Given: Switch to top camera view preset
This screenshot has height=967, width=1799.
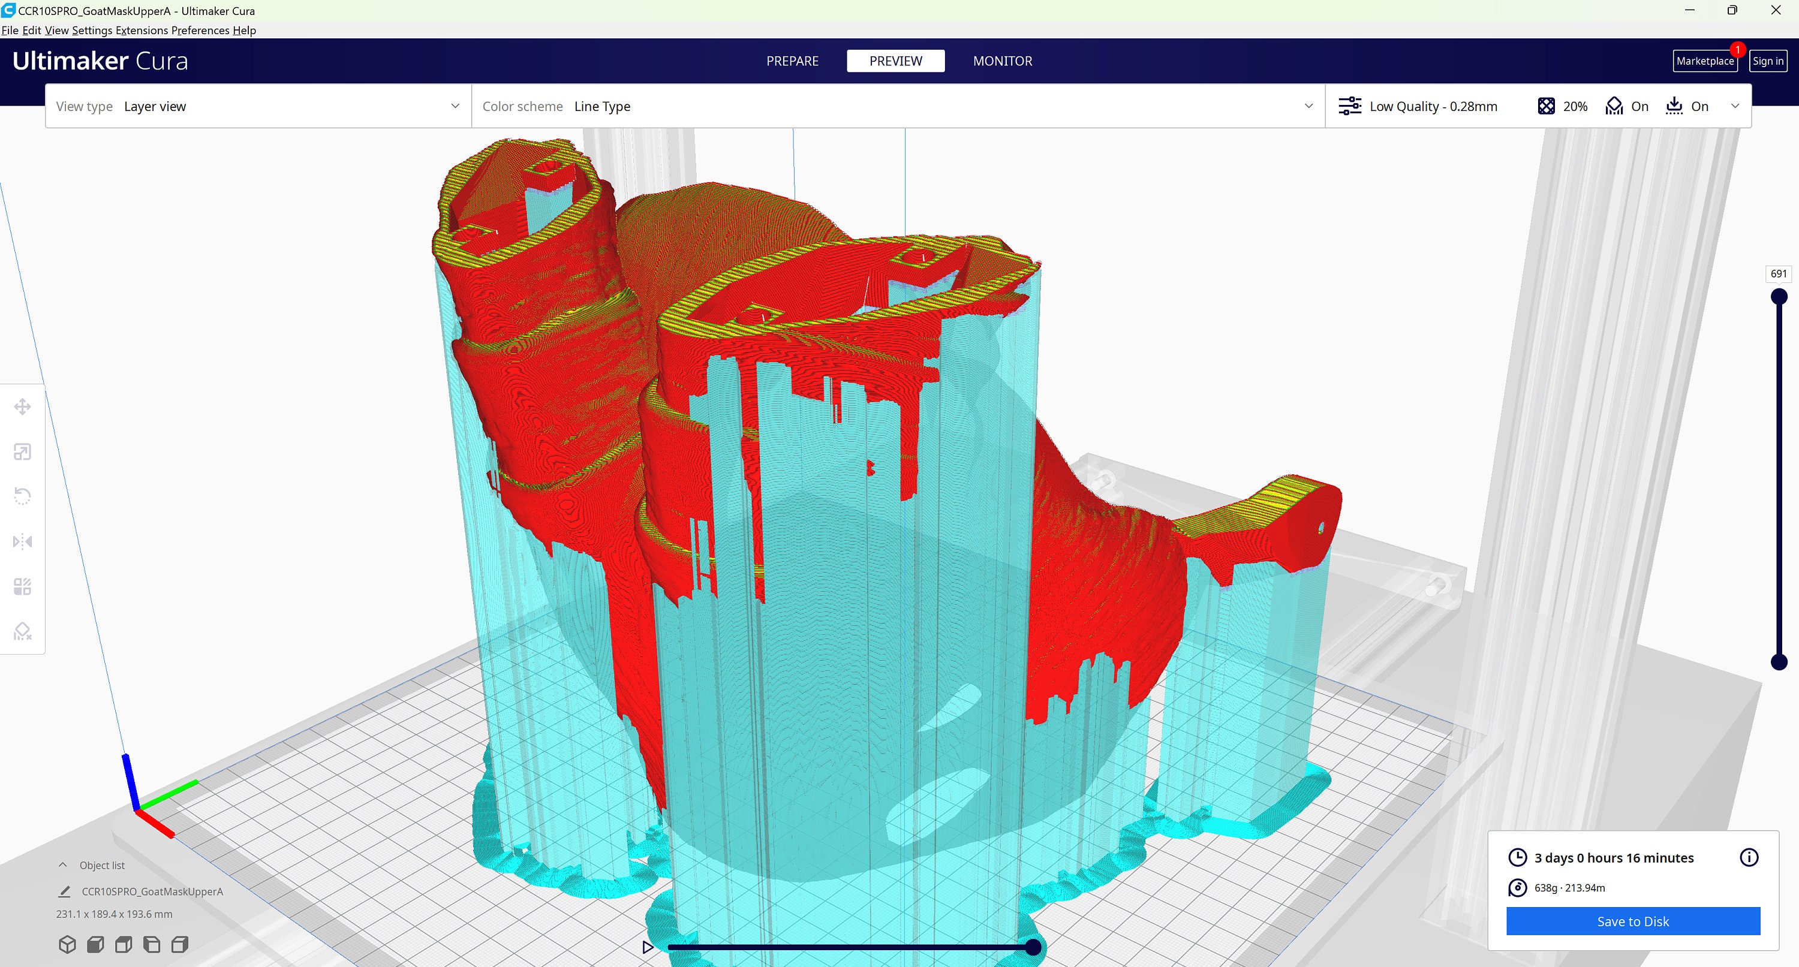Looking at the screenshot, I should tap(124, 944).
